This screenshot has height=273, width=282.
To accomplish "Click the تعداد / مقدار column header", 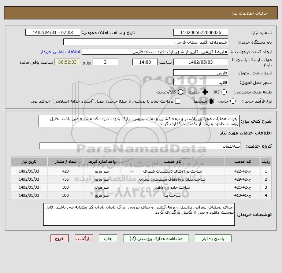I will coord(66,162).
